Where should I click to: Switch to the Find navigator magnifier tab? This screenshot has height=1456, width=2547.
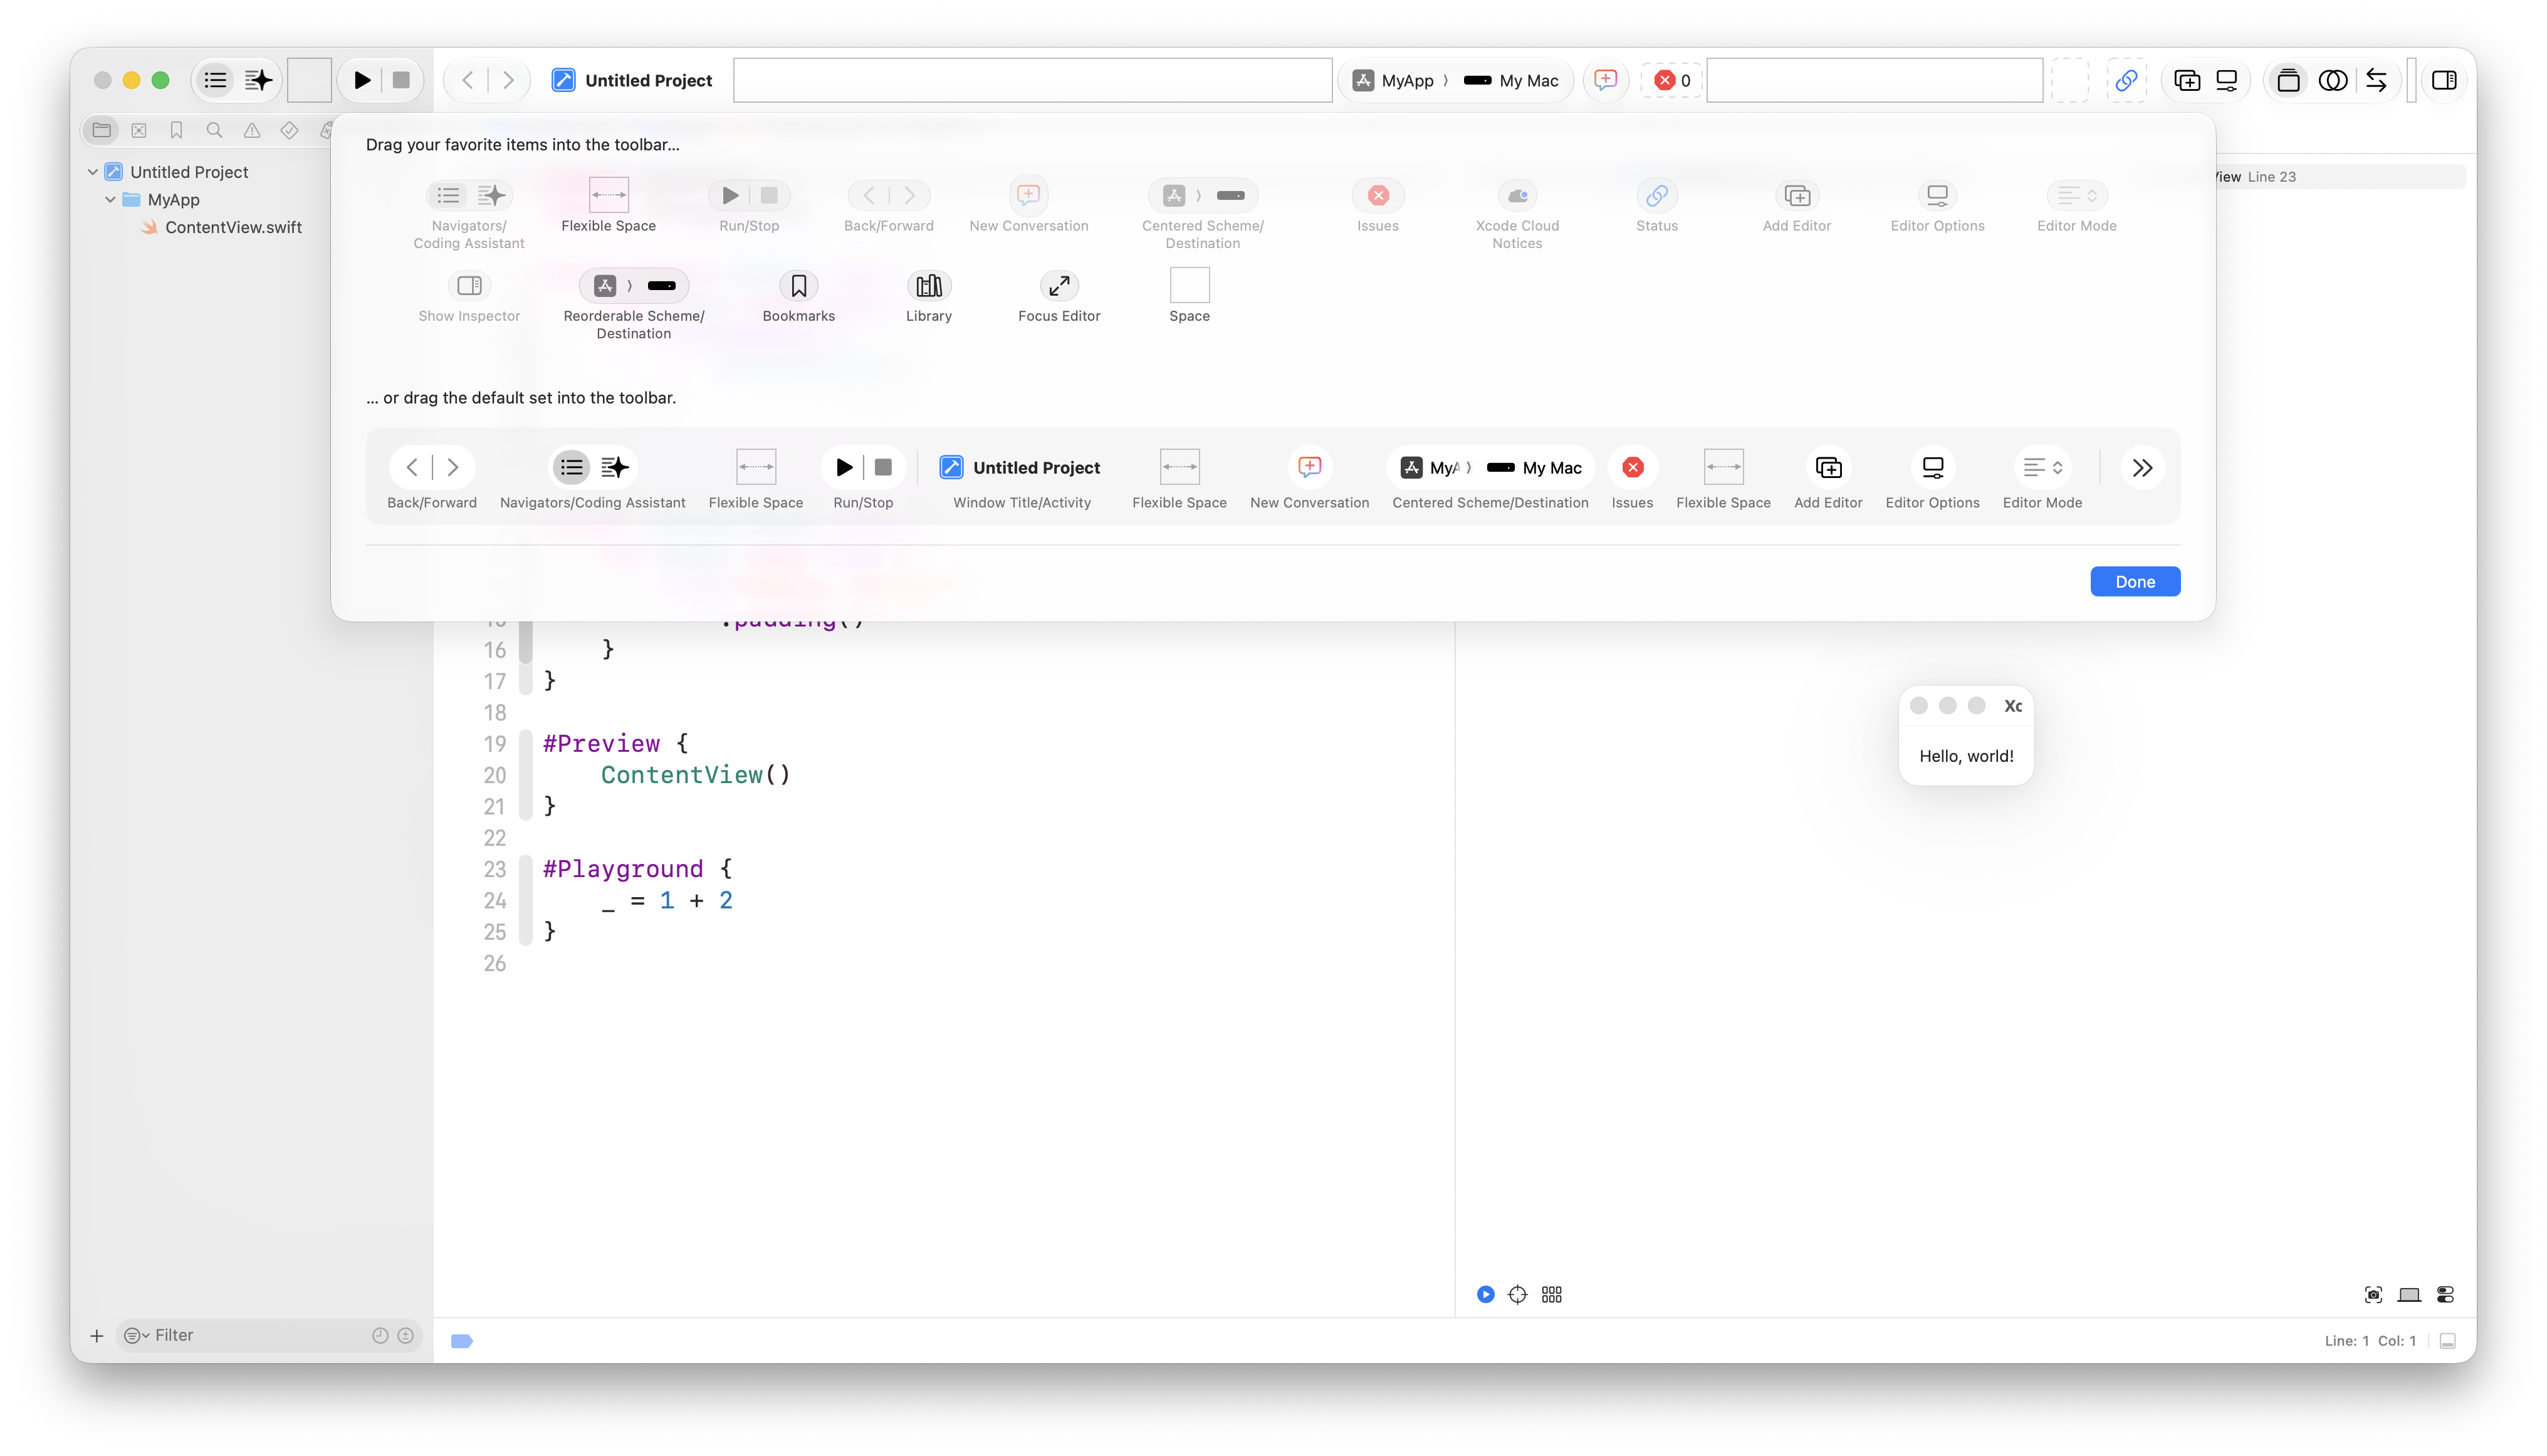214,130
